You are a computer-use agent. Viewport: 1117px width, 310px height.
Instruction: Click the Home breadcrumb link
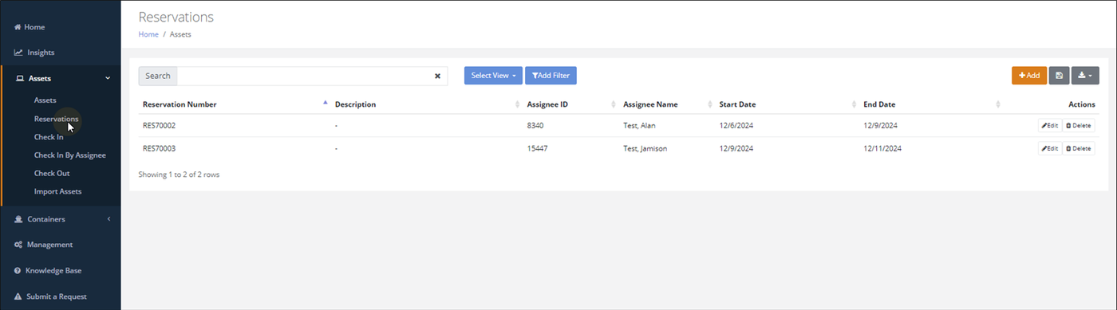(148, 34)
